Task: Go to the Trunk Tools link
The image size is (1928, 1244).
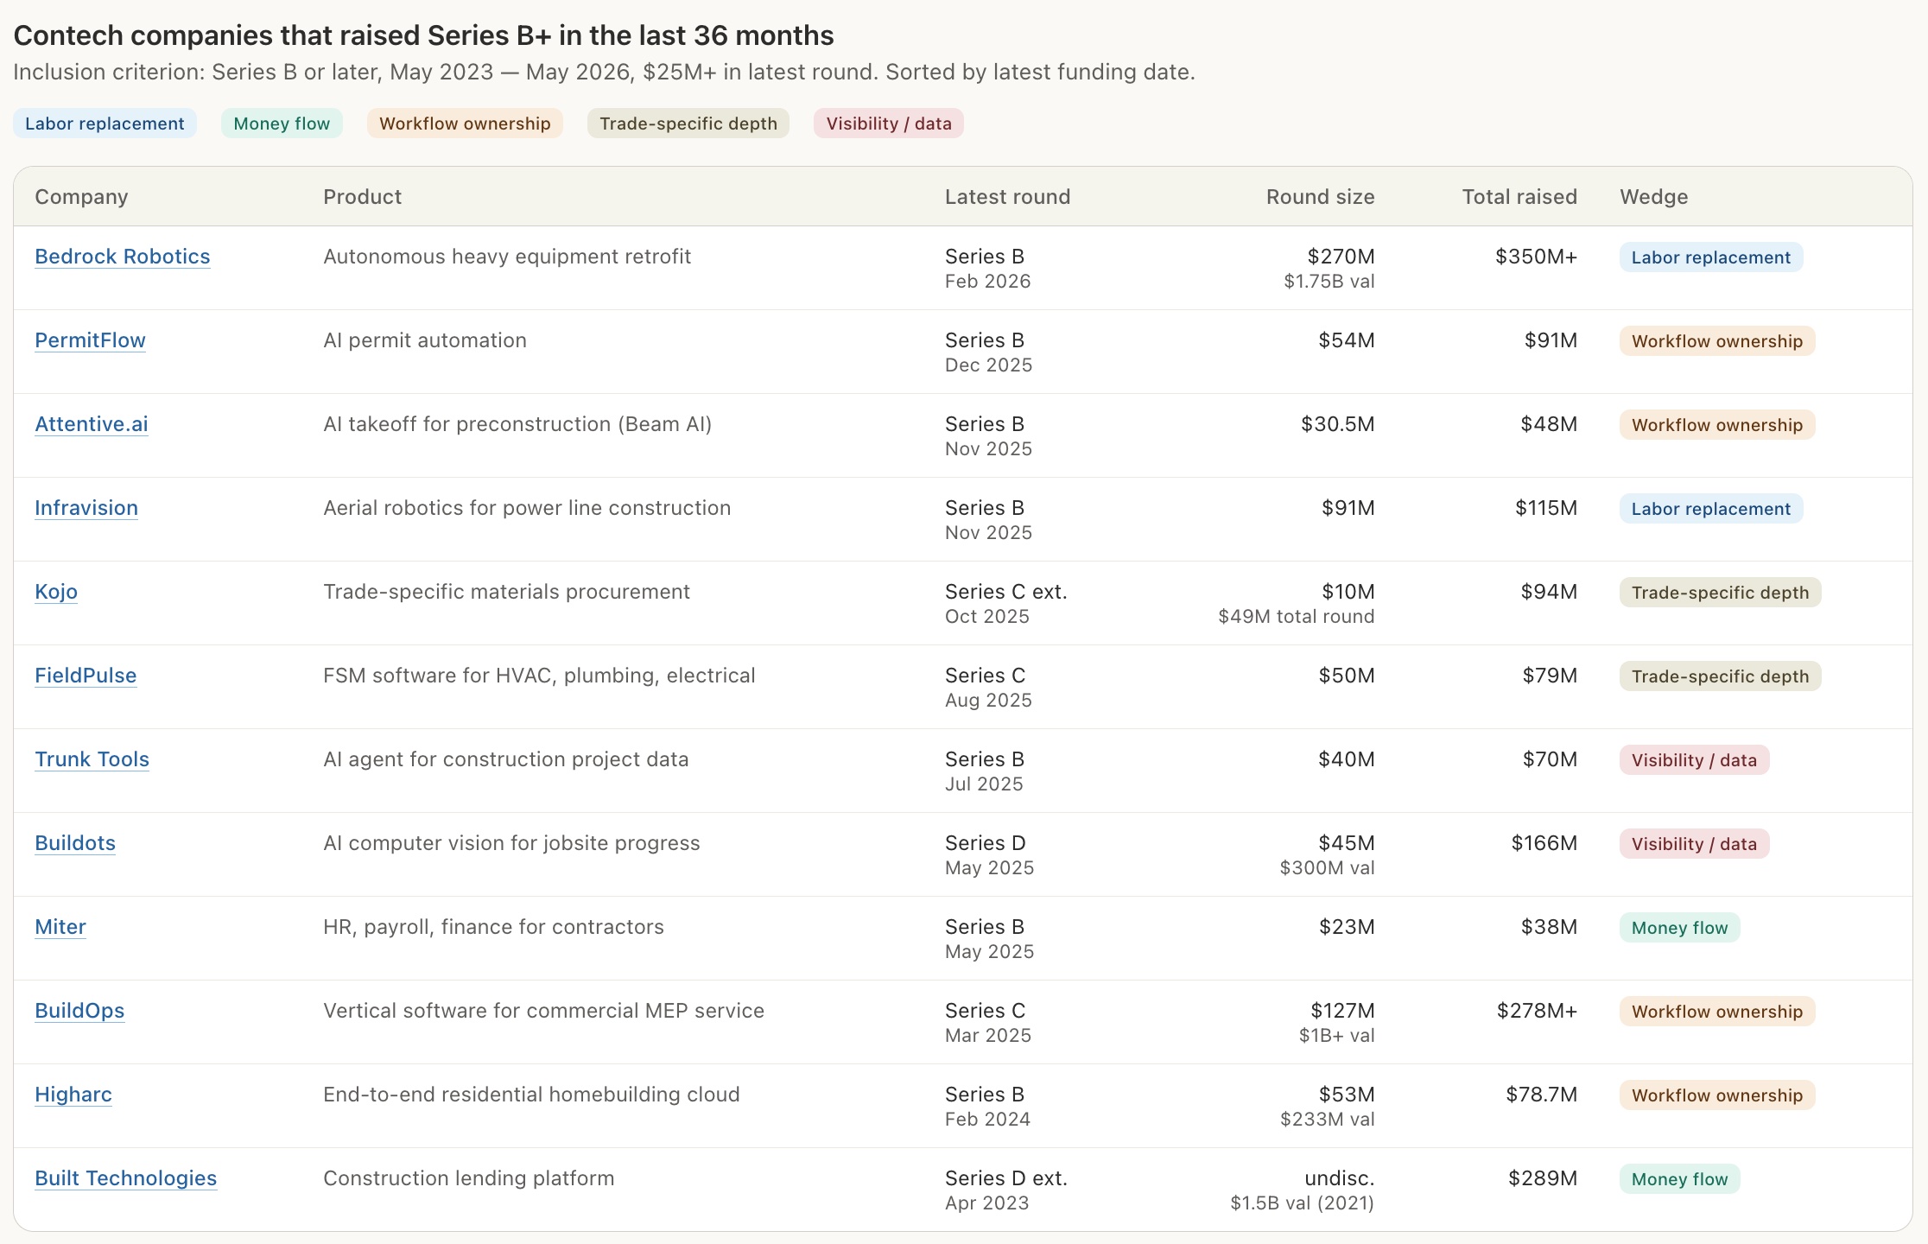Action: pos(92,759)
